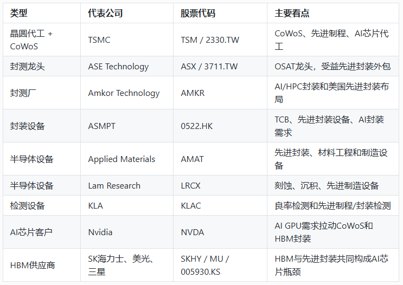The image size is (403, 285).
Task: Select the HBM供应商 type cell
Action: coord(42,265)
